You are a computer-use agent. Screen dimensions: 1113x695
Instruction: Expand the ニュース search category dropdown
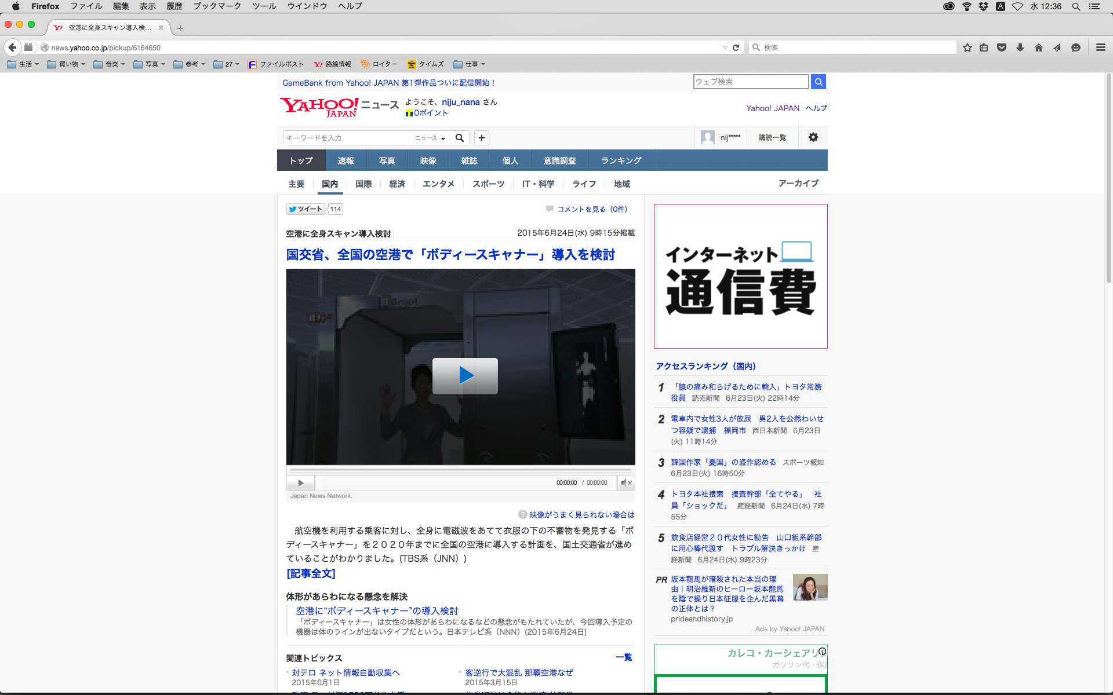[430, 138]
